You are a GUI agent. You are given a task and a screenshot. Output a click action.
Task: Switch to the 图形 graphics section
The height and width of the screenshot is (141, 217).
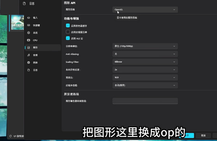pos(43,48)
